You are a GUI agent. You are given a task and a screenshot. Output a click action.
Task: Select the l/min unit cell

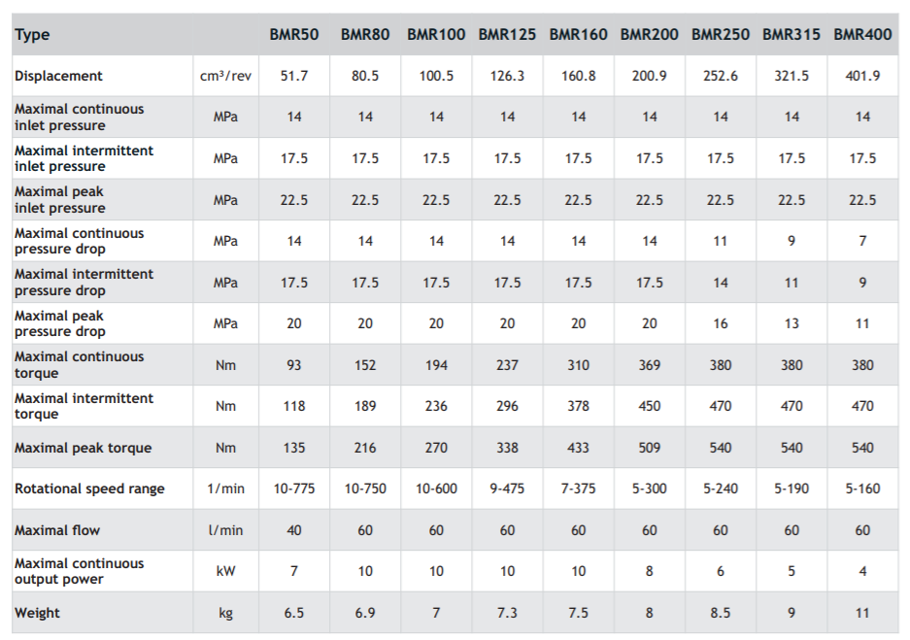225,530
